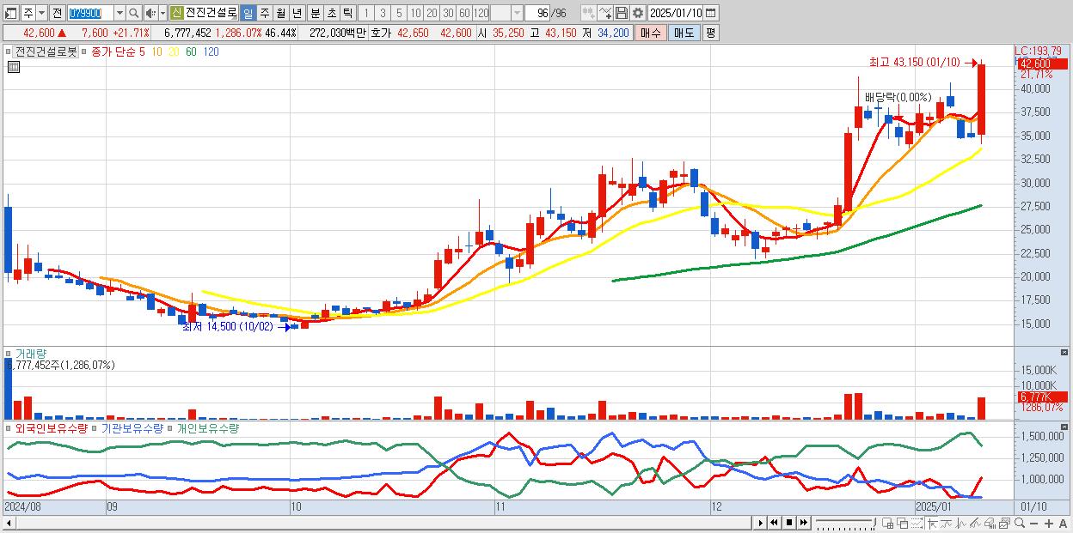
Task: Open the 주 market type dropdown arrow
Action: pyautogui.click(x=42, y=13)
